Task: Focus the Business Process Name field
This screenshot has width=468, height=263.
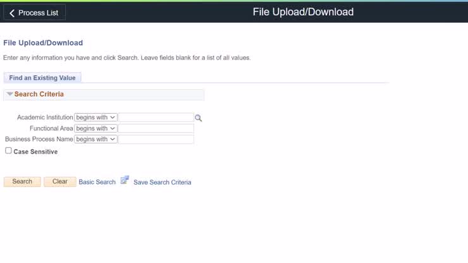Action: point(156,139)
